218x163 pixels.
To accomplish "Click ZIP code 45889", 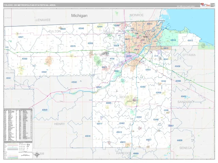I will (136, 153).
